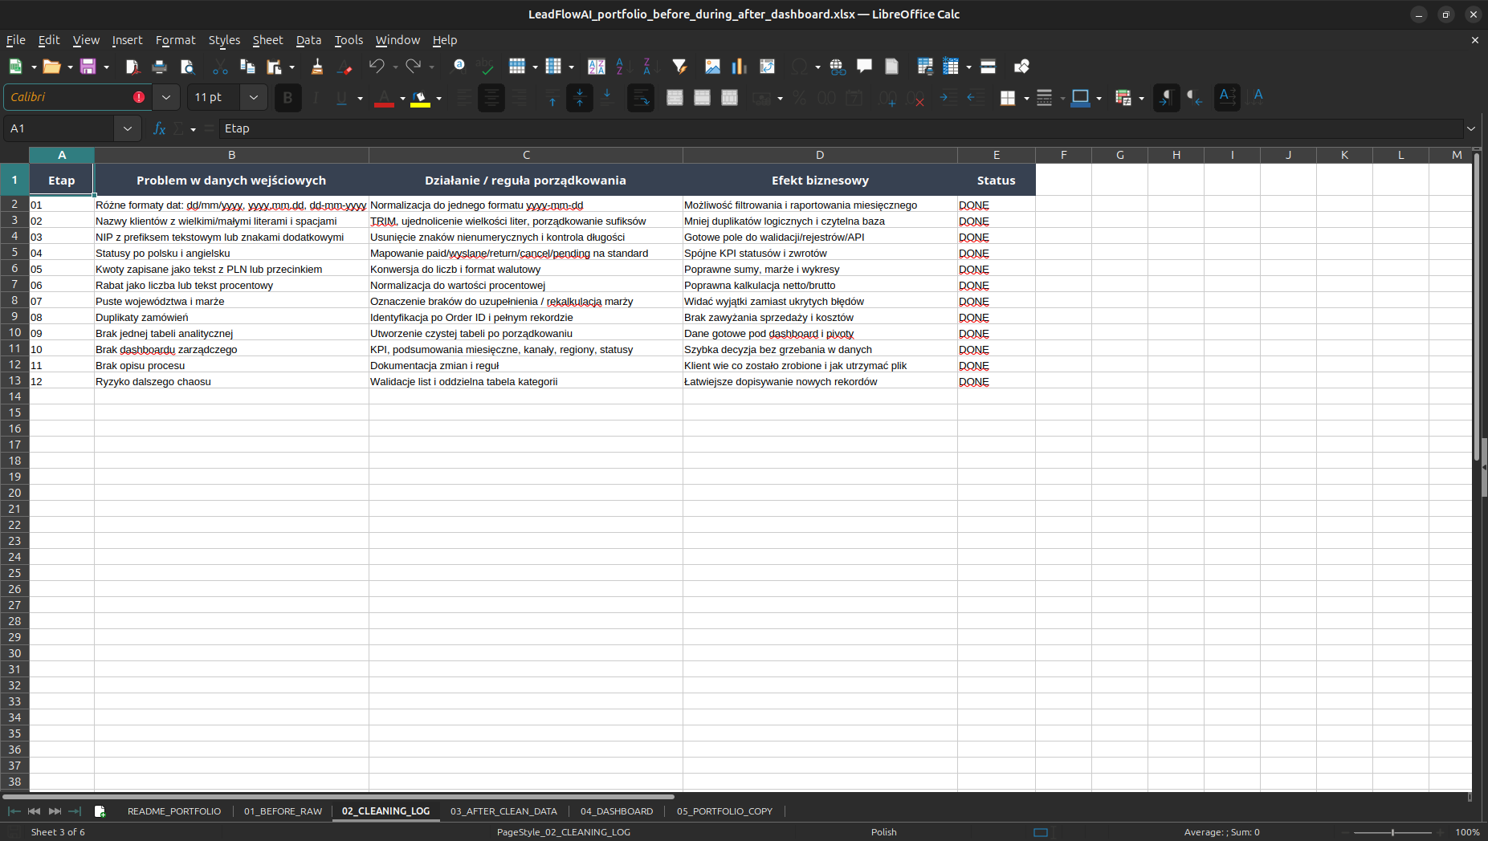Export directly as PDF
1488x841 pixels.
click(132, 67)
